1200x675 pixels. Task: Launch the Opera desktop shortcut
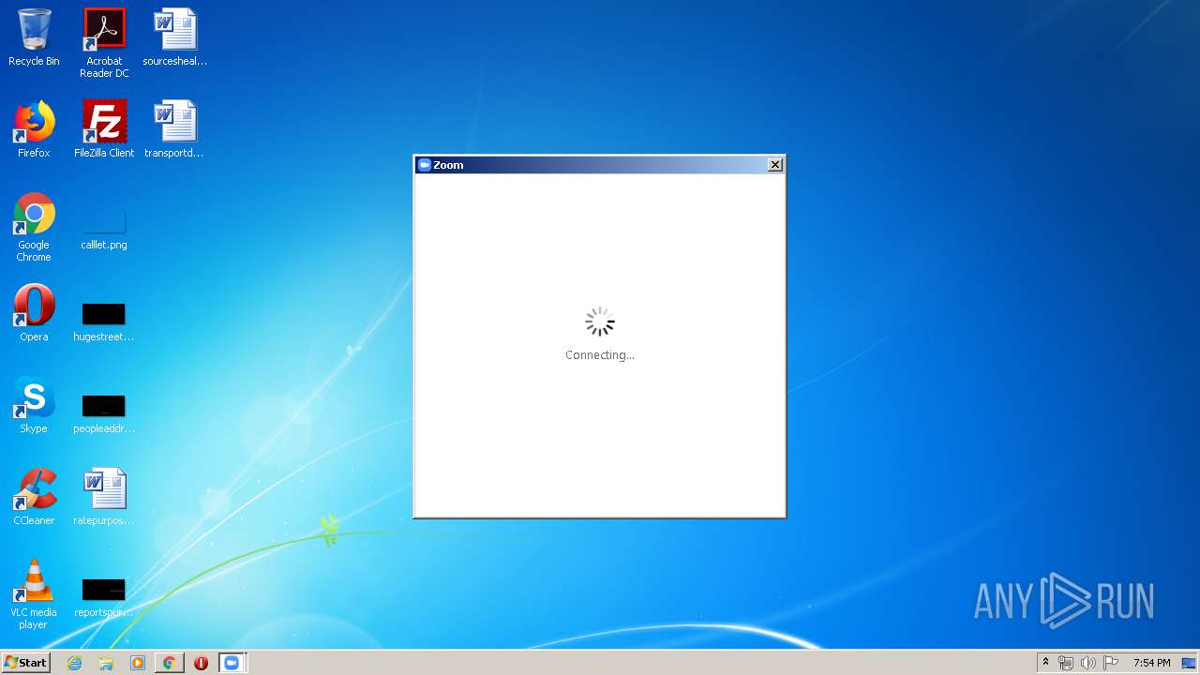[34, 313]
